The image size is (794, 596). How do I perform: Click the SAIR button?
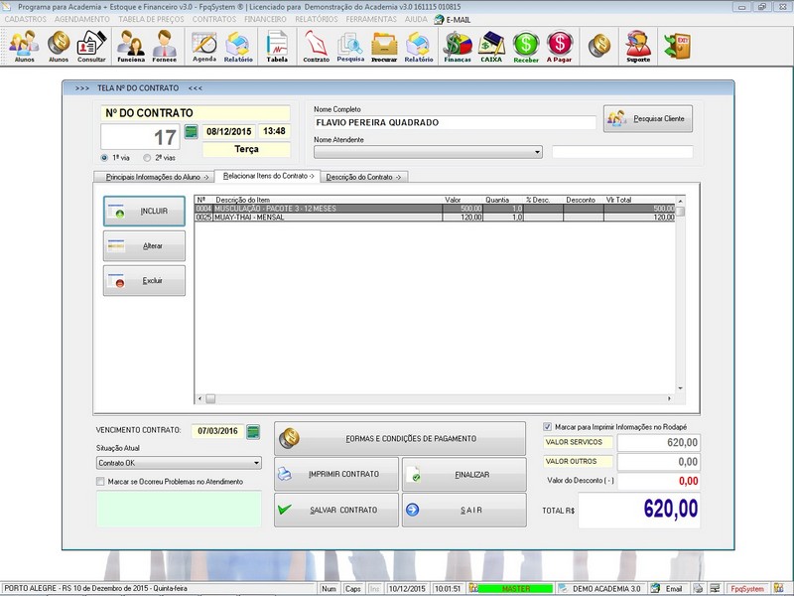click(463, 510)
